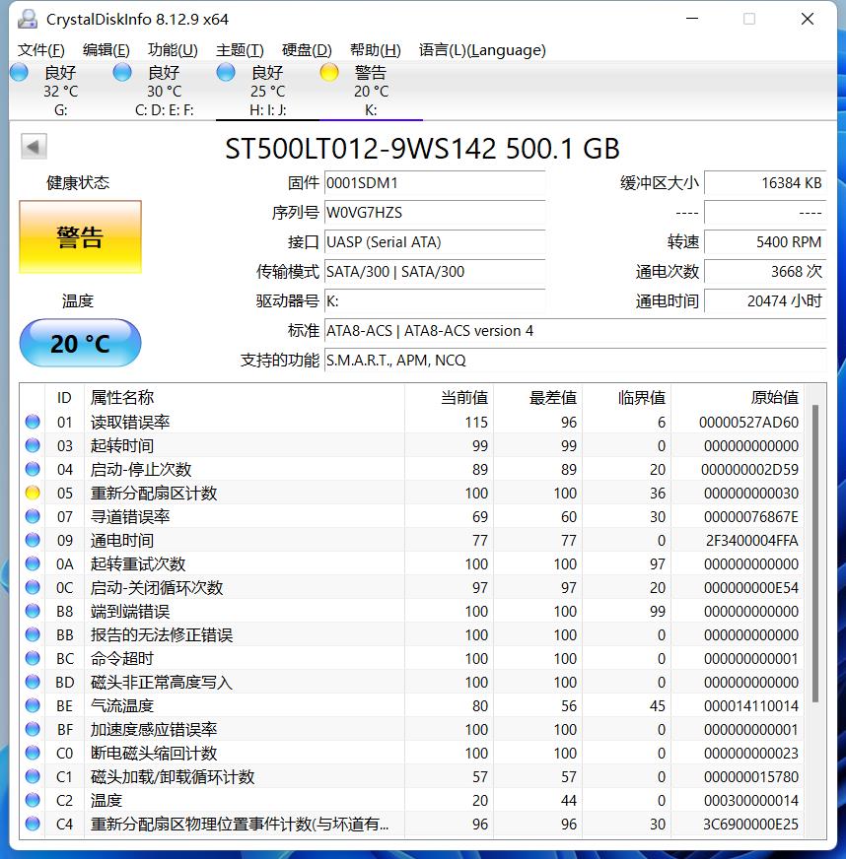Select the C: D: E: F: drive status orb
This screenshot has width=846, height=859.
[x=122, y=72]
